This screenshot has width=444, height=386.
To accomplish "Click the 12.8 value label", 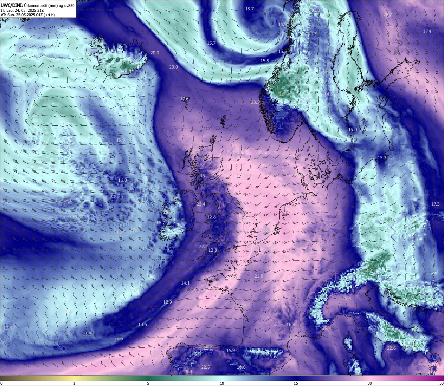I will [211, 217].
